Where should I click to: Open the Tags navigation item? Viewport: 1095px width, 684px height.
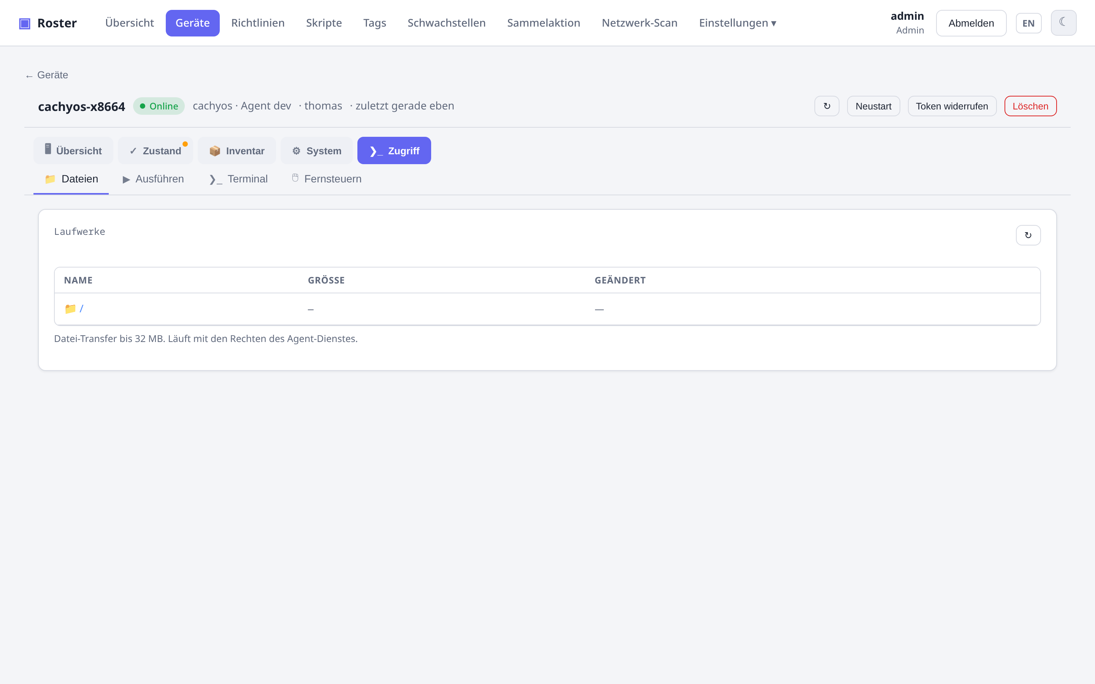coord(375,23)
